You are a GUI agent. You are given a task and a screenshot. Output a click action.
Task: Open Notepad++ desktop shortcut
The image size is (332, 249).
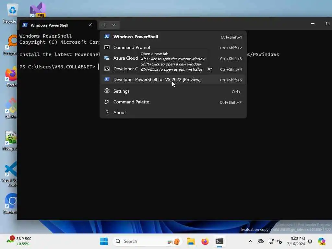[10, 140]
